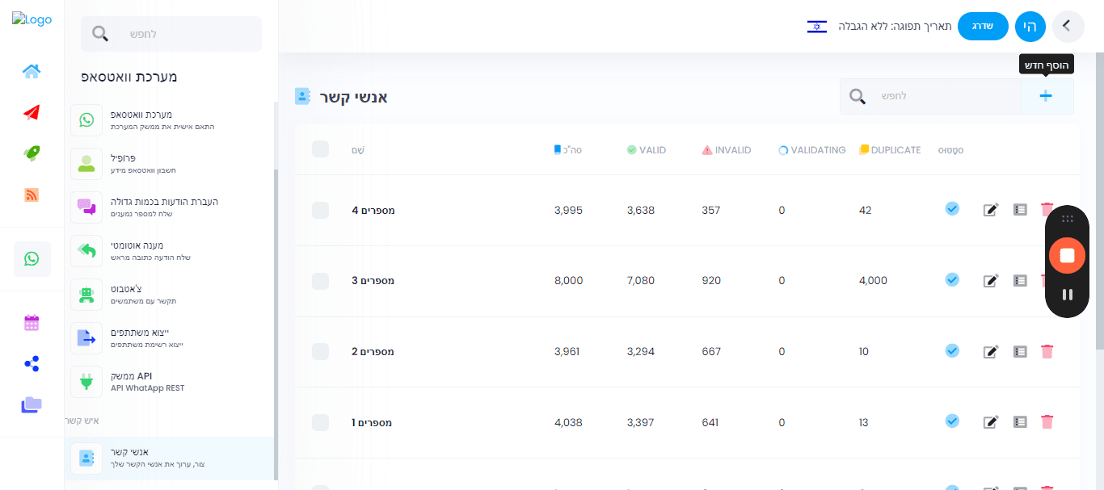Select אנשי קשר menu item in sidebar
Viewport: 1104px width, 490px height.
point(169,459)
